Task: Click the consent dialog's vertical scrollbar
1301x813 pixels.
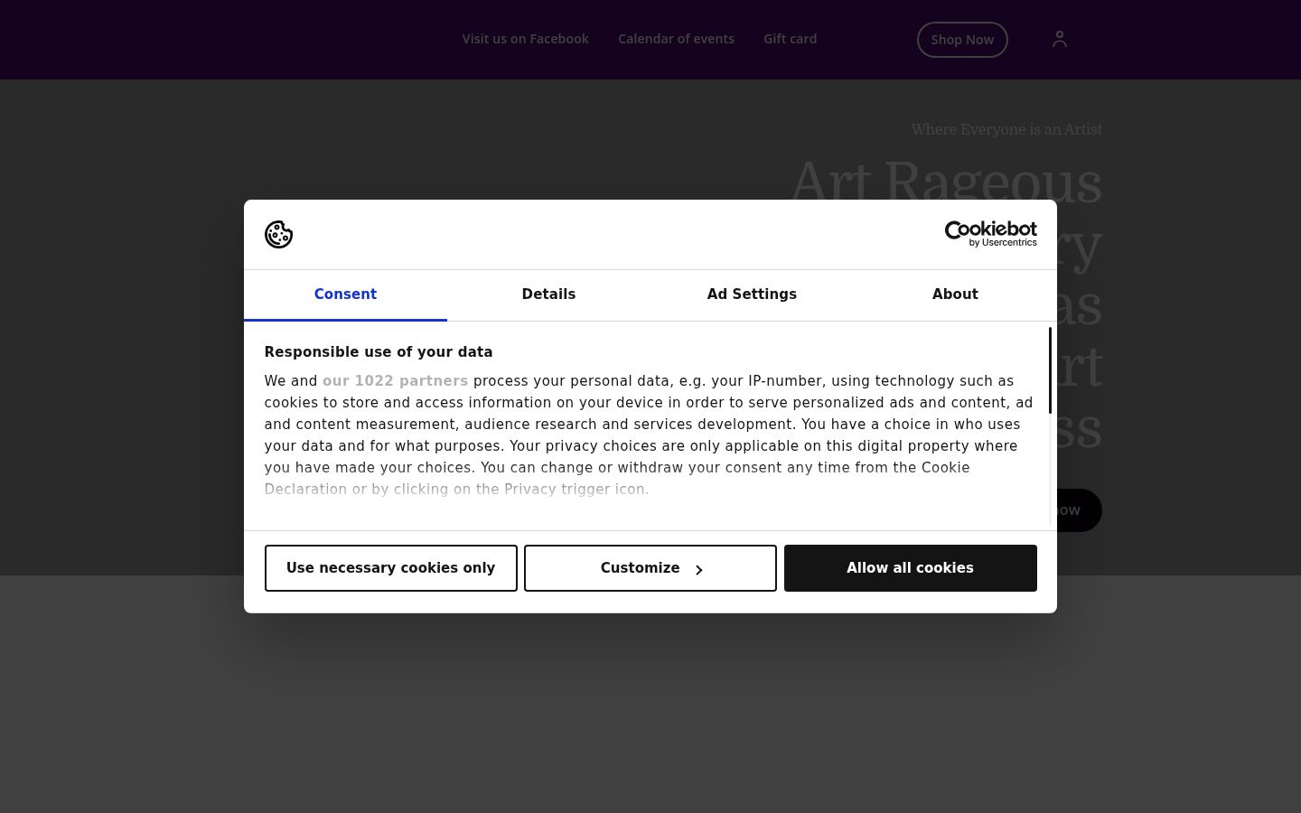Action: pos(1050,370)
